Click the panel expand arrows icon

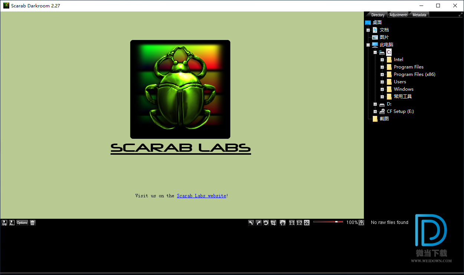pos(460,15)
